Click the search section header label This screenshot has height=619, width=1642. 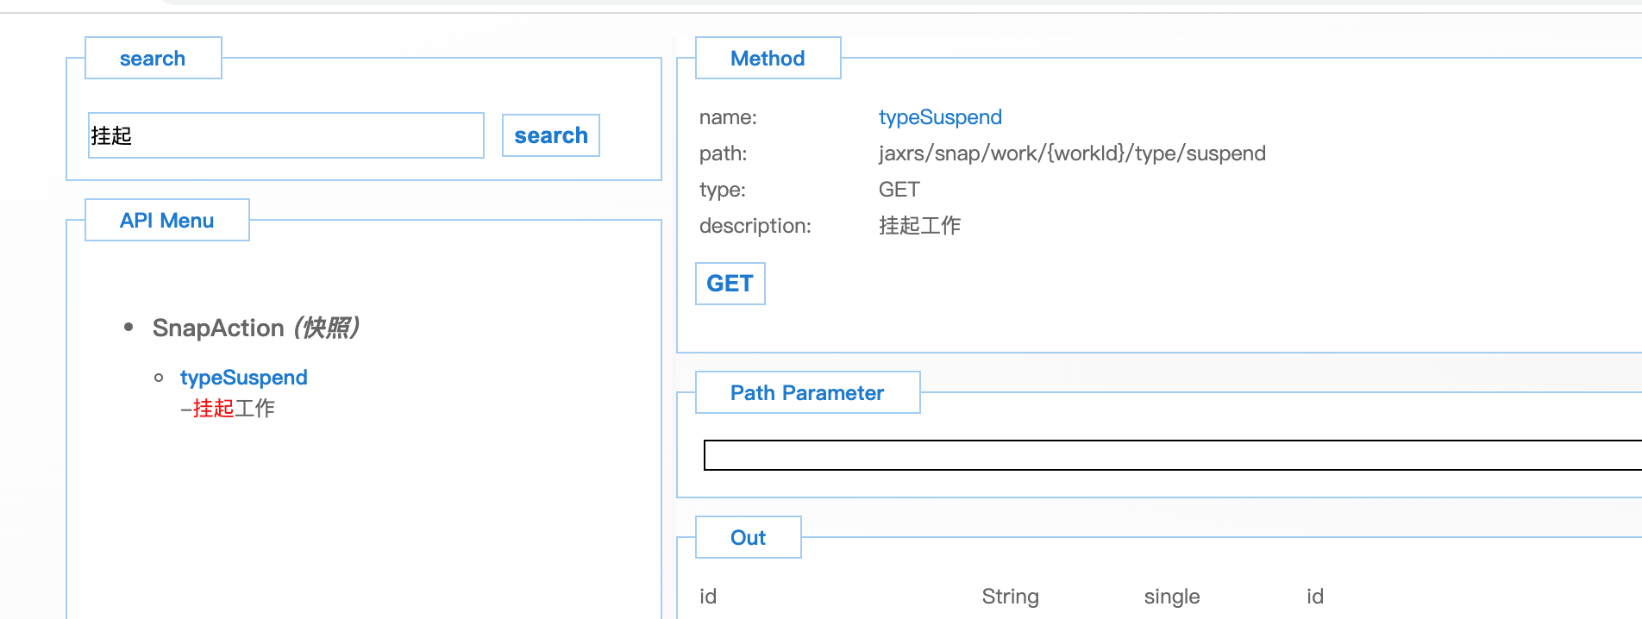[153, 59]
